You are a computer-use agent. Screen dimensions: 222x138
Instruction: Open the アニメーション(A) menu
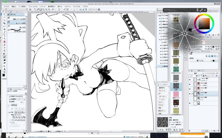33,6
